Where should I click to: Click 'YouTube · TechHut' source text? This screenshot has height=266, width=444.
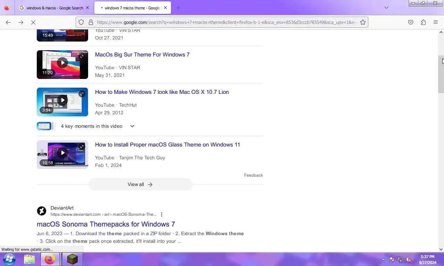[116, 105]
